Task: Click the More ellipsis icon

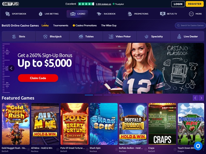Action: click(191, 14)
